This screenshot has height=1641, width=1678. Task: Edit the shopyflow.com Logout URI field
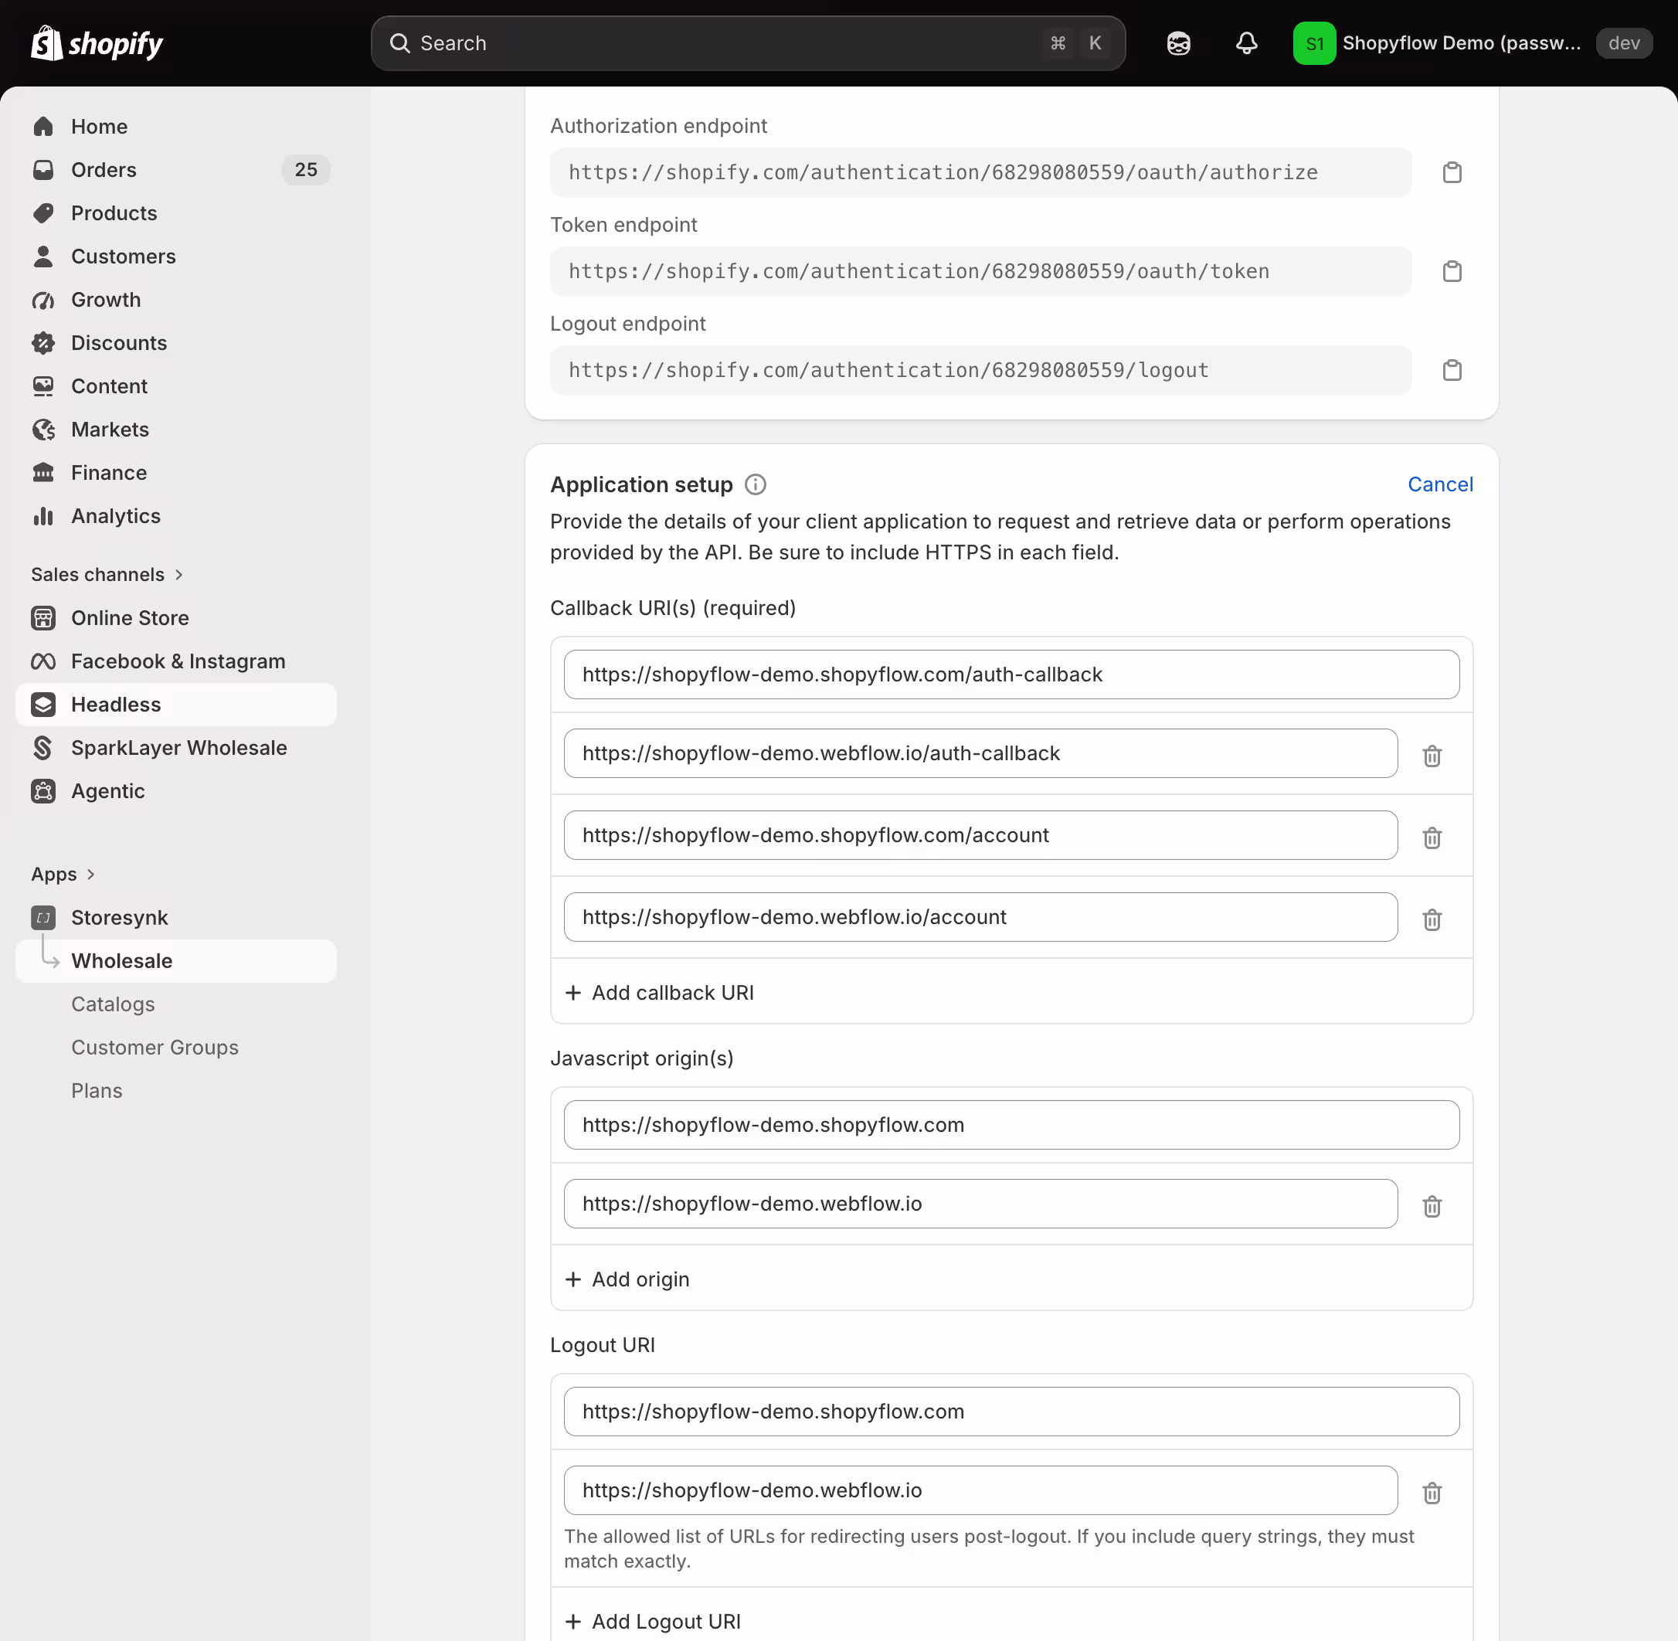(x=1011, y=1412)
